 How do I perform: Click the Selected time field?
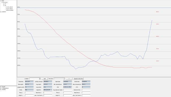click(86, 90)
